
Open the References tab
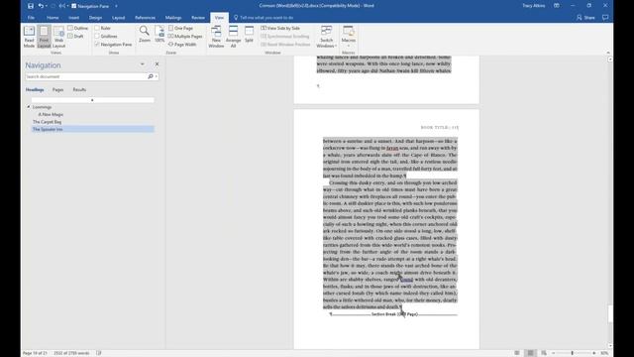(145, 18)
